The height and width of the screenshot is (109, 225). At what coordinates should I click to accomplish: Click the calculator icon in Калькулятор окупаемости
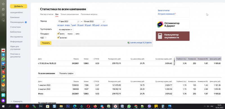[x=160, y=36]
